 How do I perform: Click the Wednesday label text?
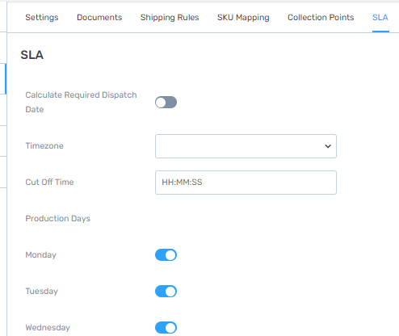click(x=48, y=328)
